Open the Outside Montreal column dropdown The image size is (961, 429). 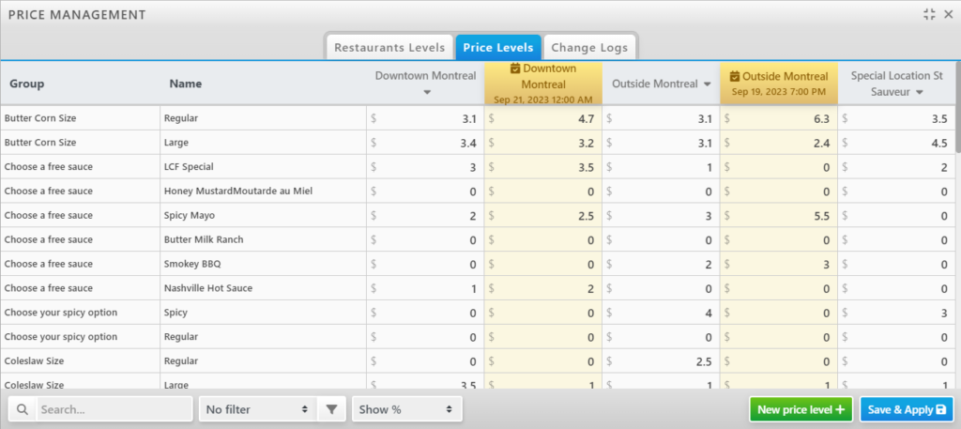pos(706,84)
